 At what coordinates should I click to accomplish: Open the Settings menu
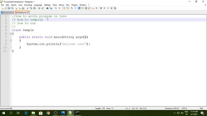coord(47,5)
